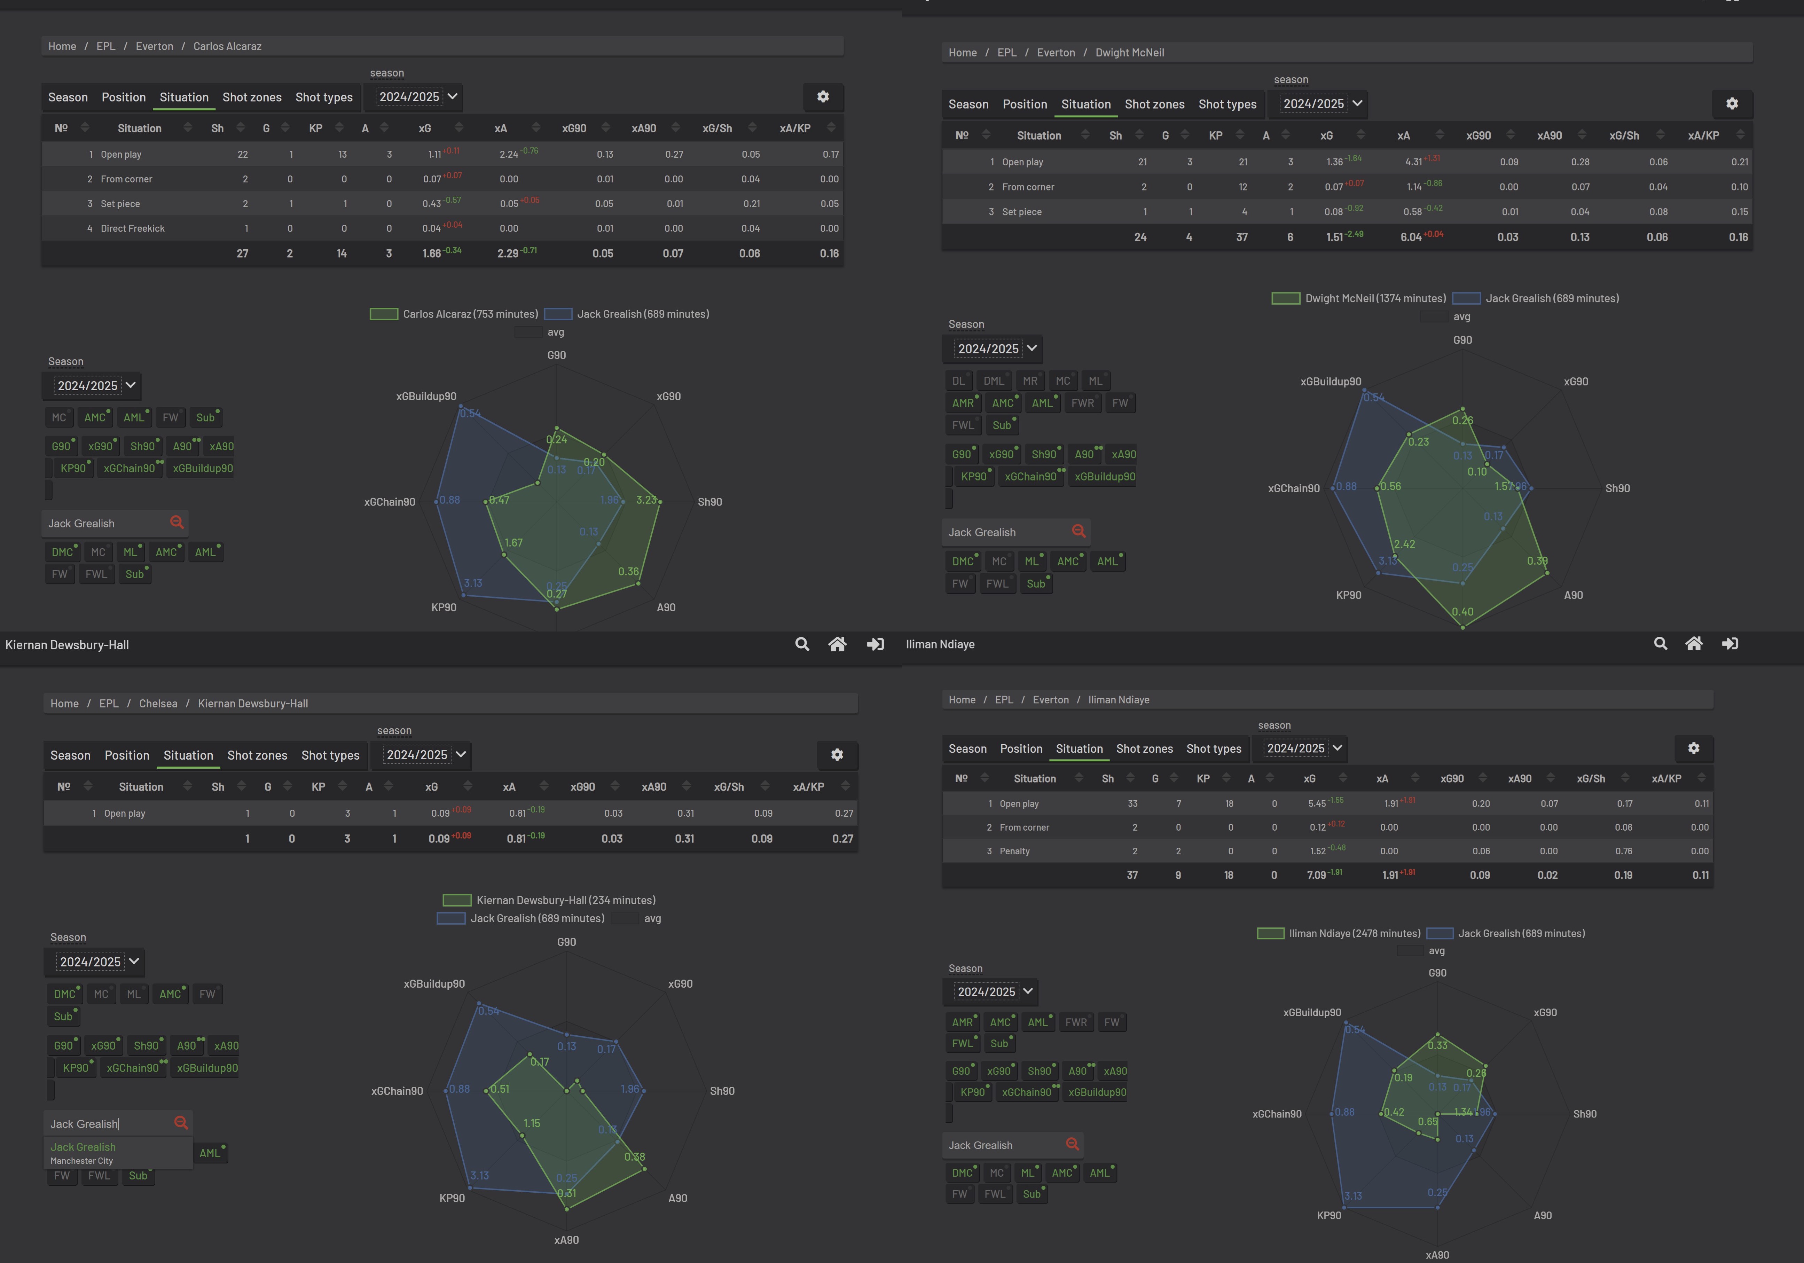This screenshot has width=1804, height=1263.
Task: Open table season dropdown in Dewsbury-Hall panel
Action: (425, 754)
